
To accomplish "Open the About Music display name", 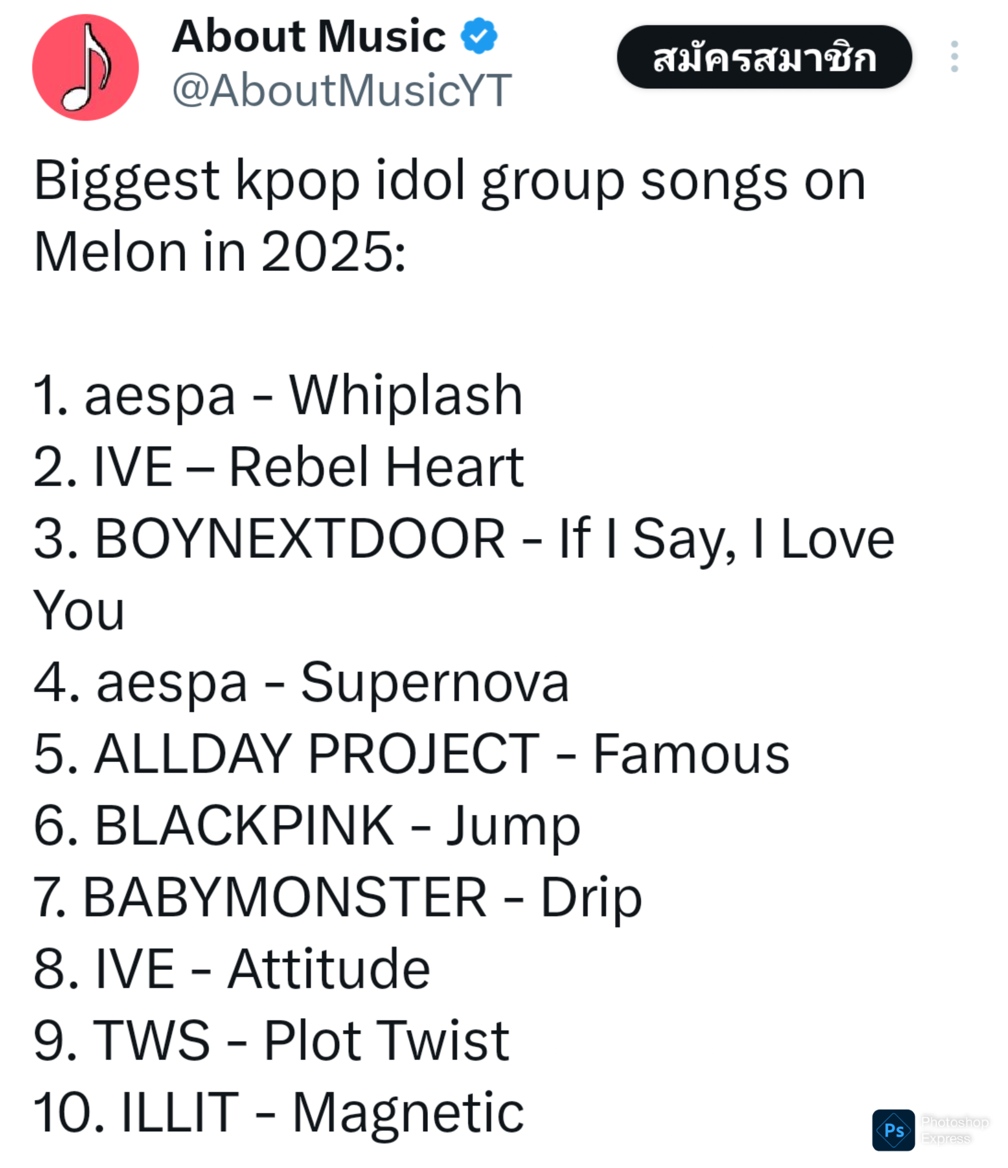I will click(x=308, y=36).
